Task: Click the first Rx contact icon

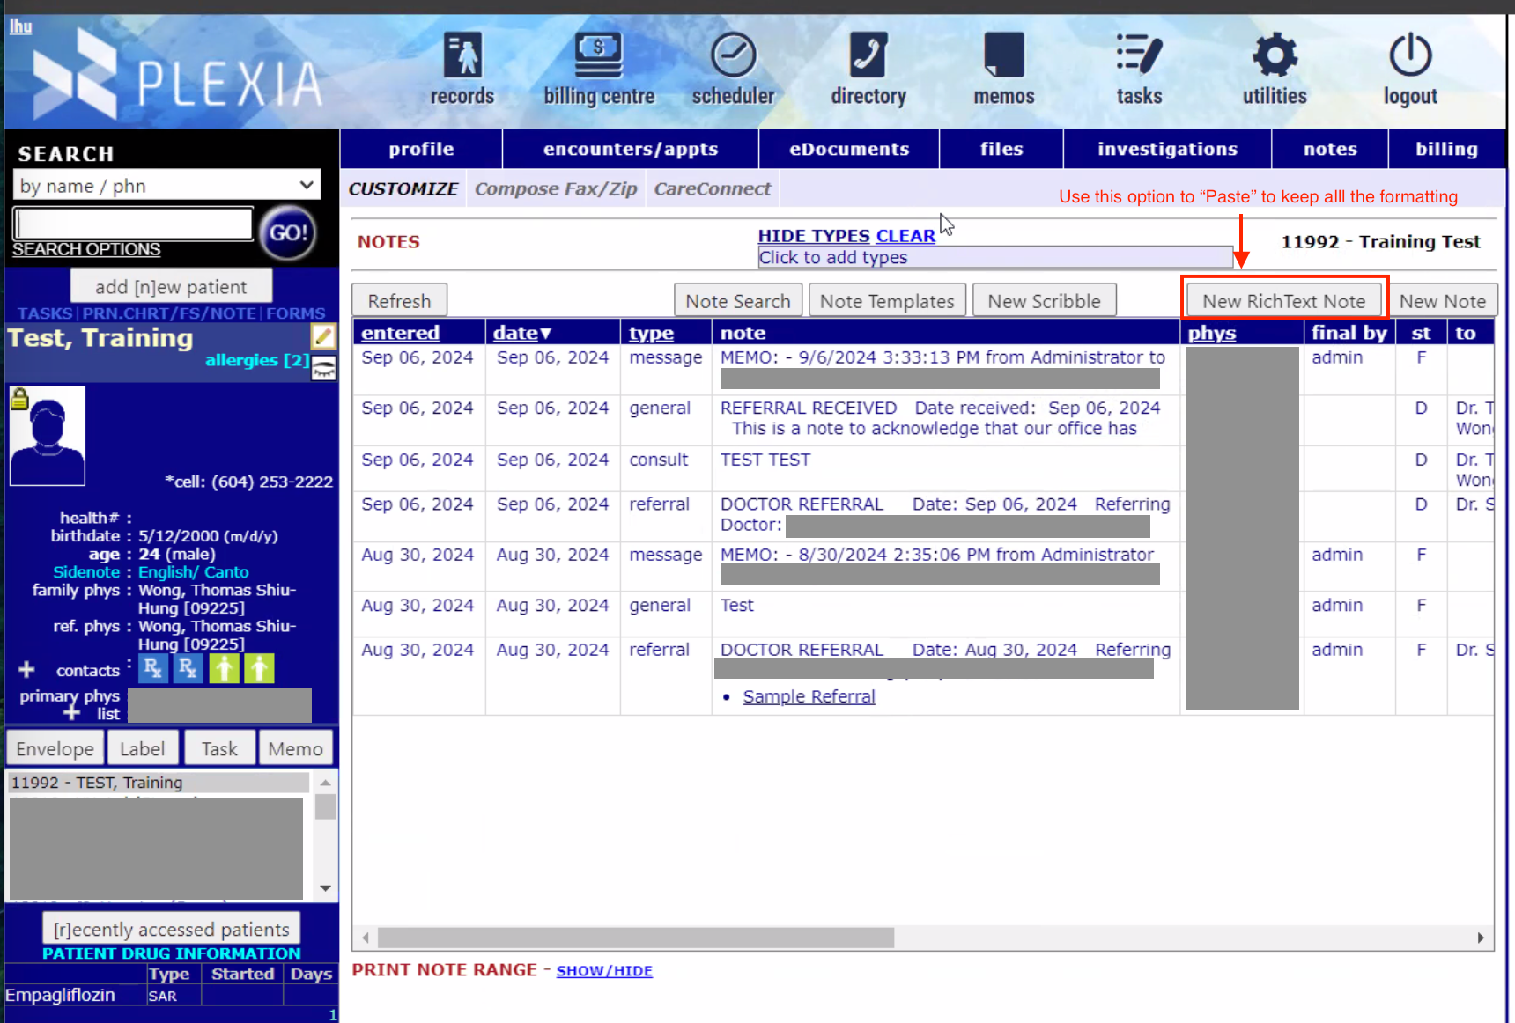Action: click(x=153, y=669)
